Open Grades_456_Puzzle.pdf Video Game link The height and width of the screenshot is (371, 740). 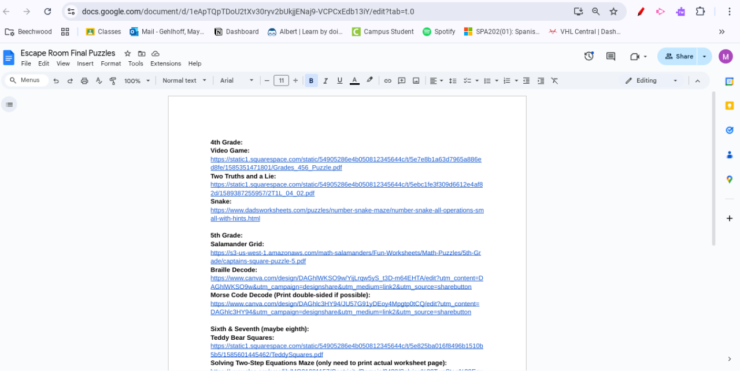tap(346, 164)
